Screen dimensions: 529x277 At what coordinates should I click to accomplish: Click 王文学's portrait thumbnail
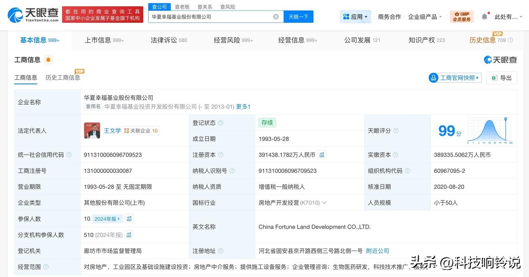(x=92, y=131)
